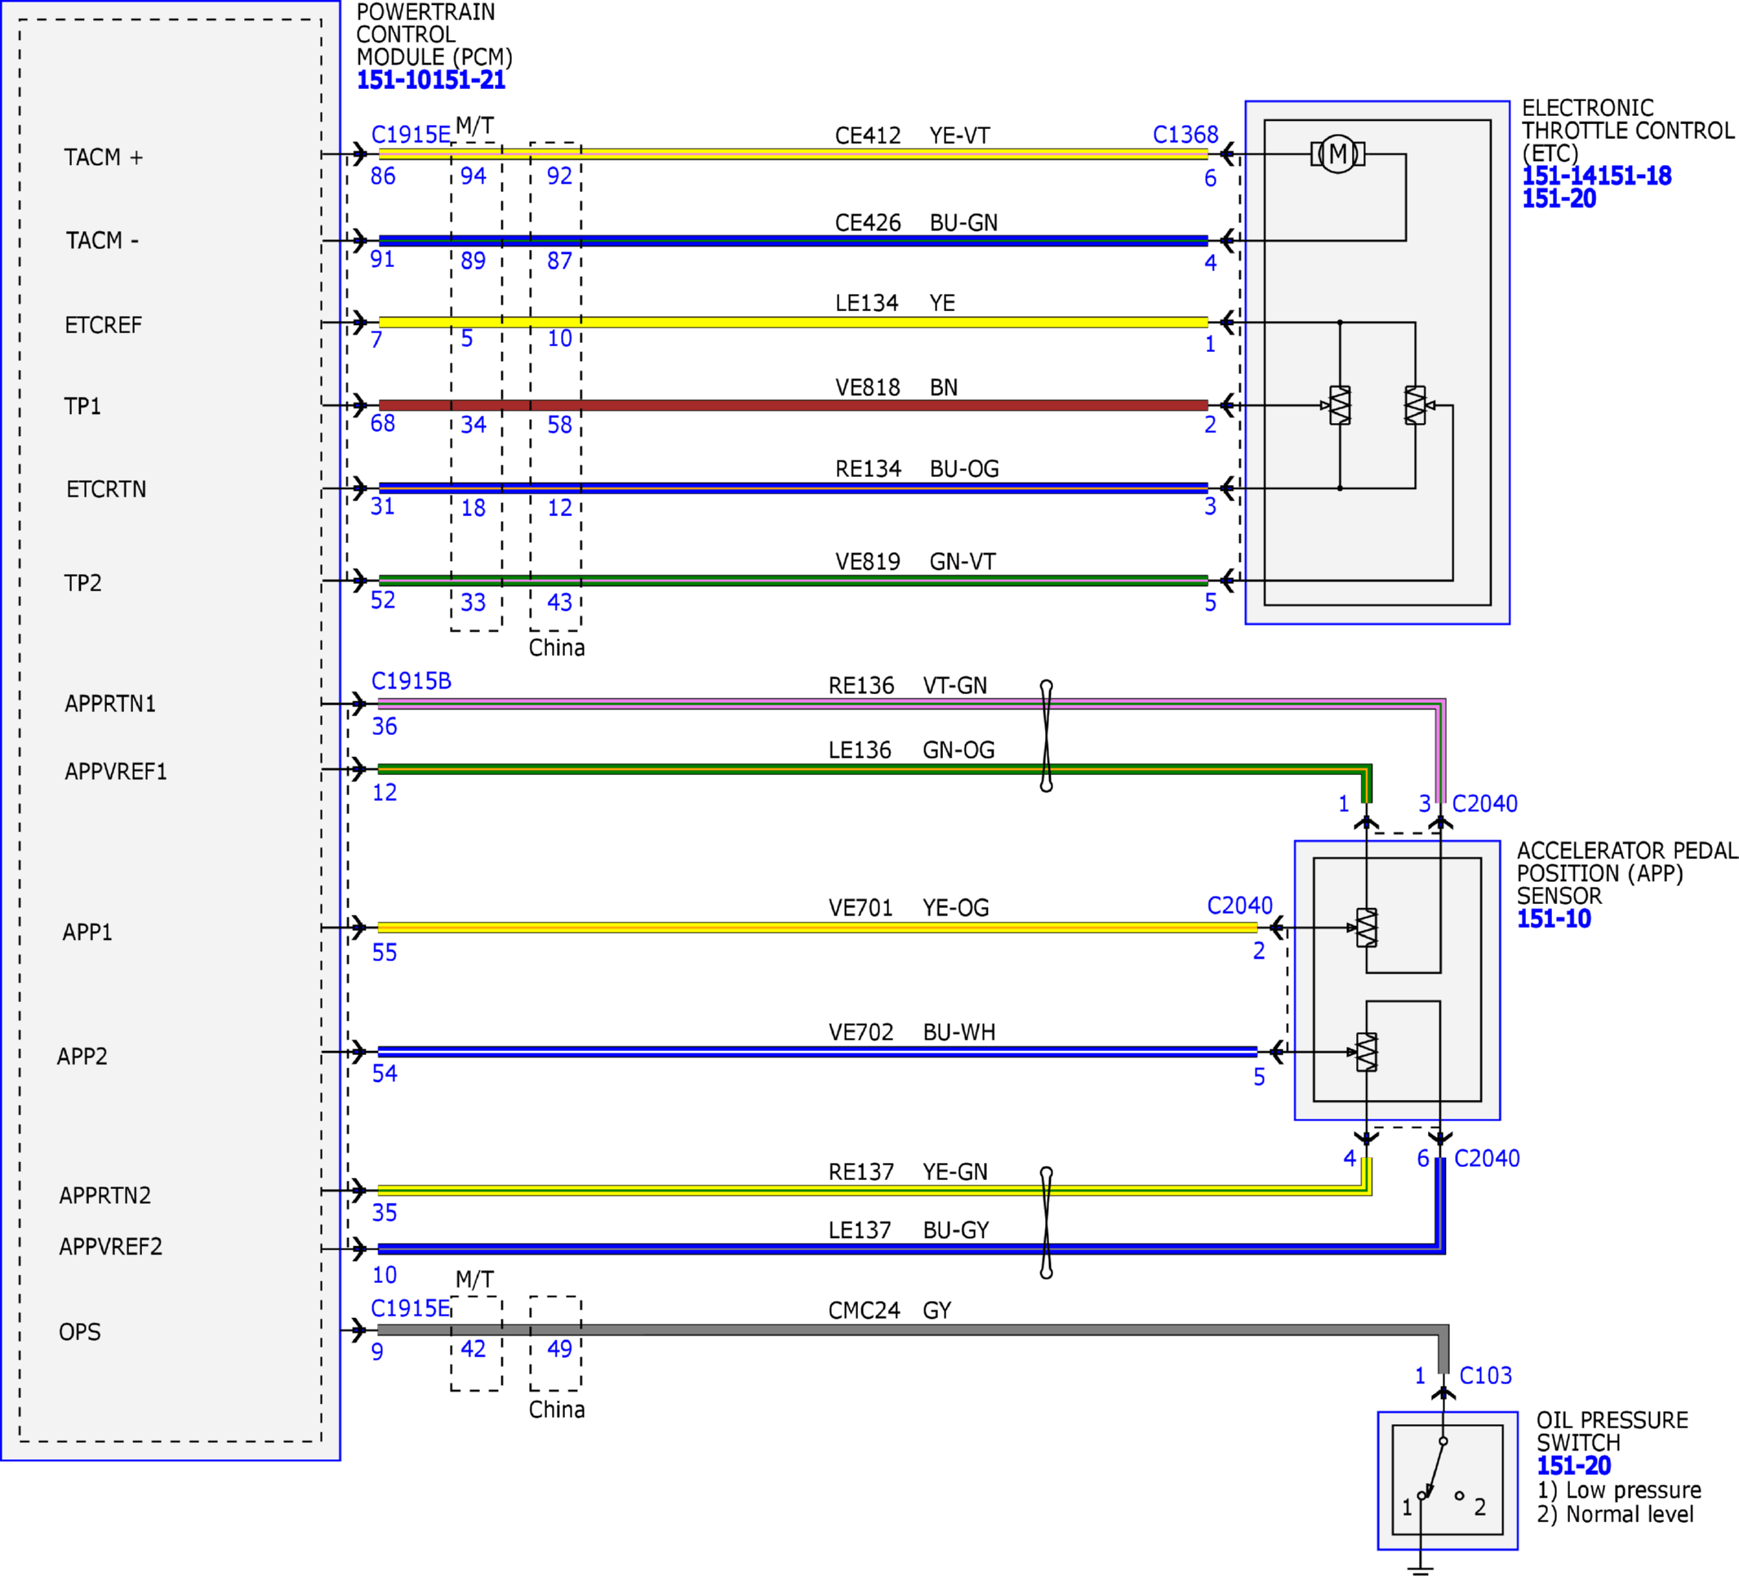Select the C2040 label beside pin 6

tap(1487, 1158)
